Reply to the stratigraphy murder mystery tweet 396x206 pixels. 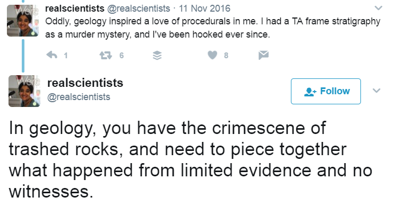point(52,55)
